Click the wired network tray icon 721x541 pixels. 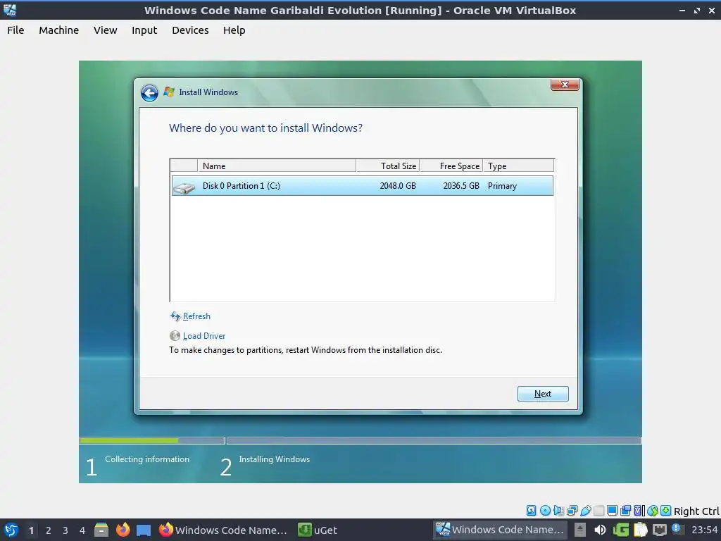(660, 530)
